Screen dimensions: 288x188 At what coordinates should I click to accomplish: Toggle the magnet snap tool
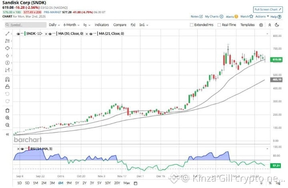coord(7,79)
